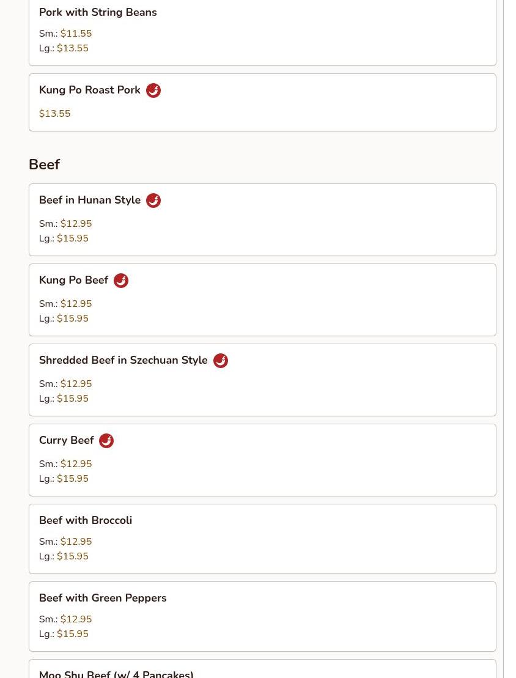Click small size price for Beef with Broccoli
Image resolution: width=516 pixels, height=678 pixels.
[x=76, y=542]
